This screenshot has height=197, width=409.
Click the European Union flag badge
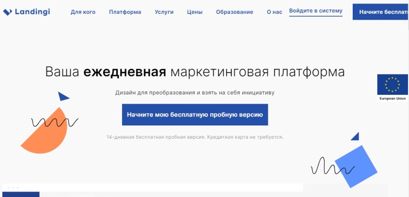[x=393, y=88]
